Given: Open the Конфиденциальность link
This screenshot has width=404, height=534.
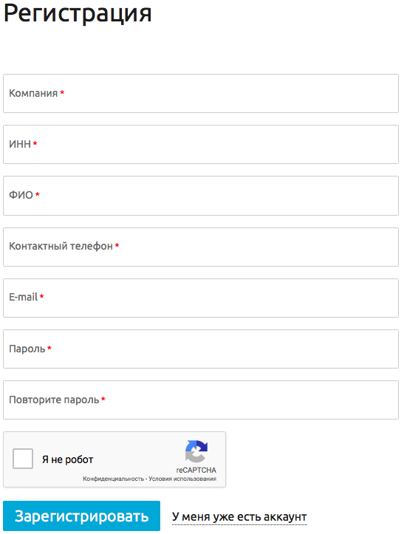Looking at the screenshot, I should (114, 479).
